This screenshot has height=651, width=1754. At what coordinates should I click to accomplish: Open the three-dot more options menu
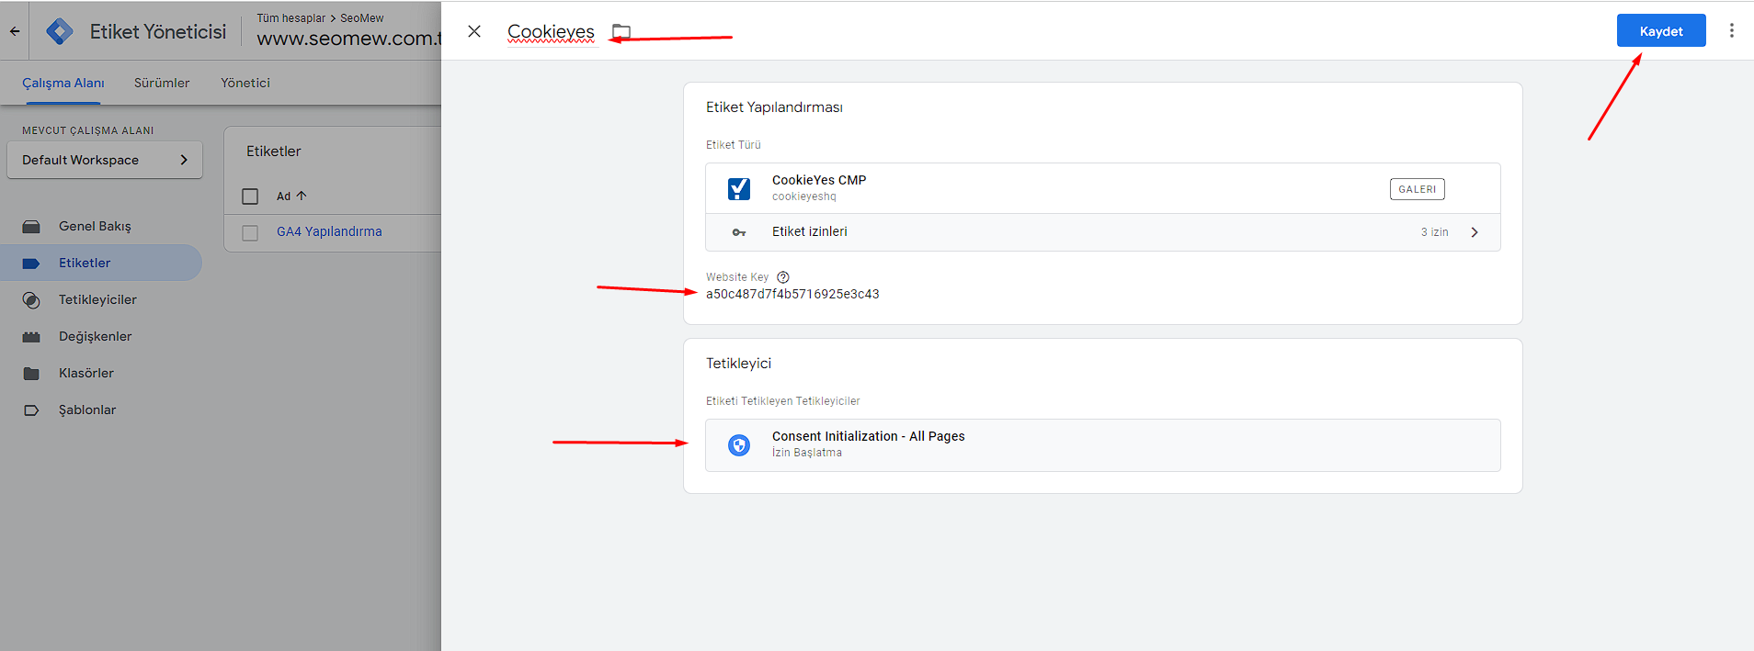pos(1731,30)
